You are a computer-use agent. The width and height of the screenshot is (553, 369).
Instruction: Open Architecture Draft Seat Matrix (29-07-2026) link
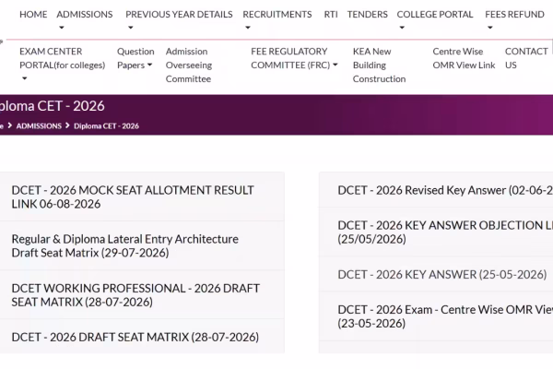point(124,245)
